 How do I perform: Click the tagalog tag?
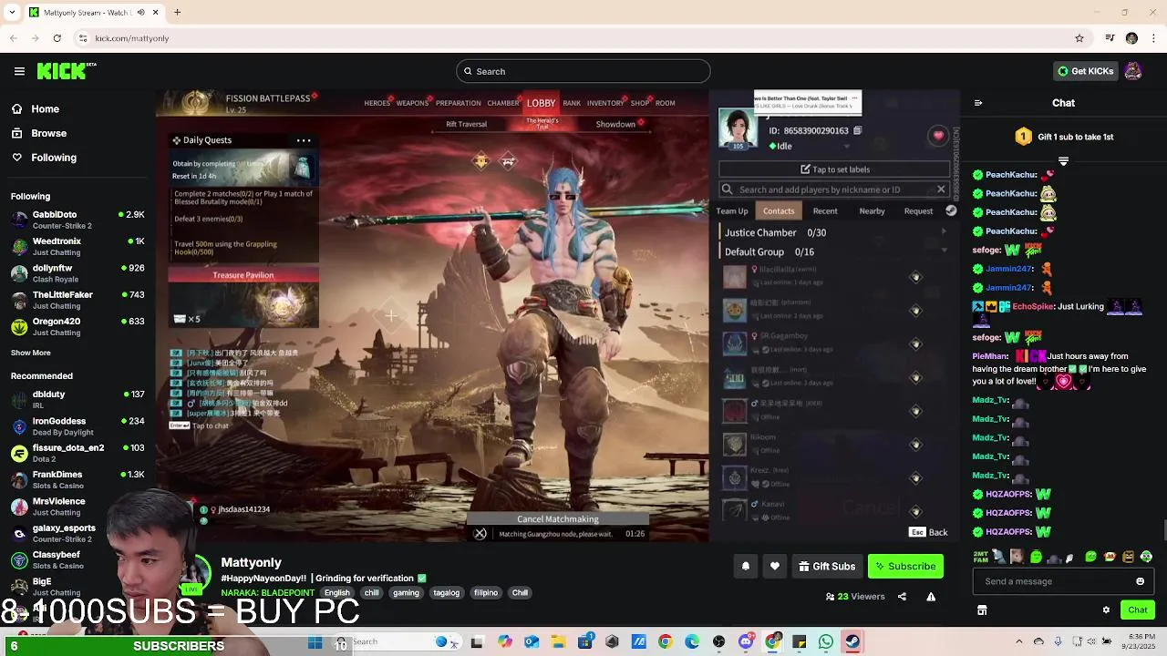pos(446,592)
